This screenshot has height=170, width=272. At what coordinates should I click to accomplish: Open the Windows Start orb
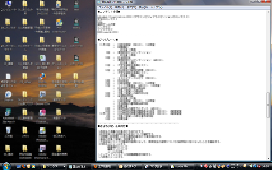[x=6, y=166]
